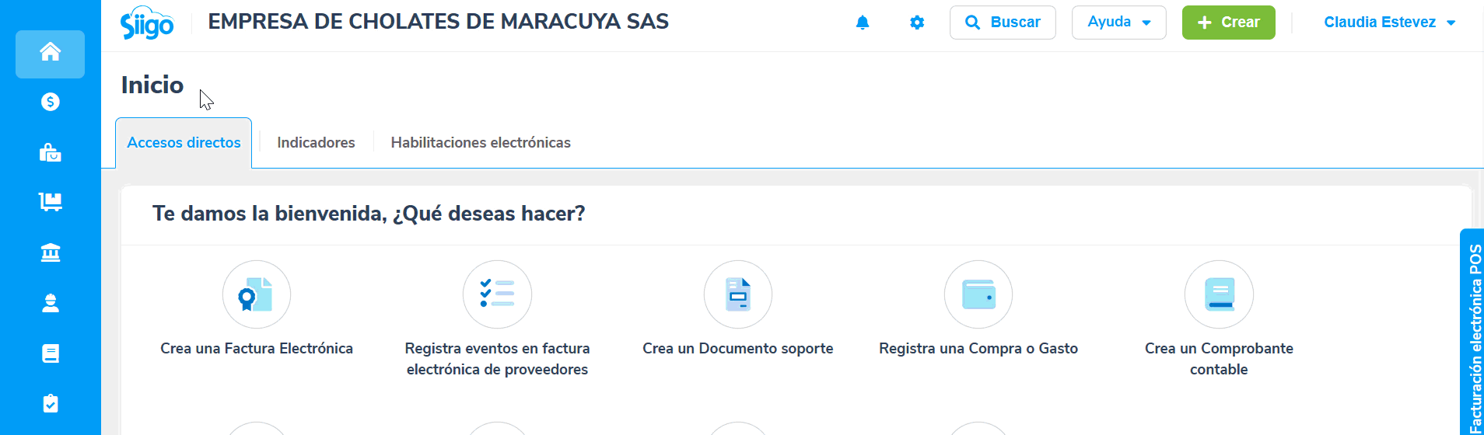Open notifications bell icon
Image resolution: width=1484 pixels, height=435 pixels.
coord(863,23)
